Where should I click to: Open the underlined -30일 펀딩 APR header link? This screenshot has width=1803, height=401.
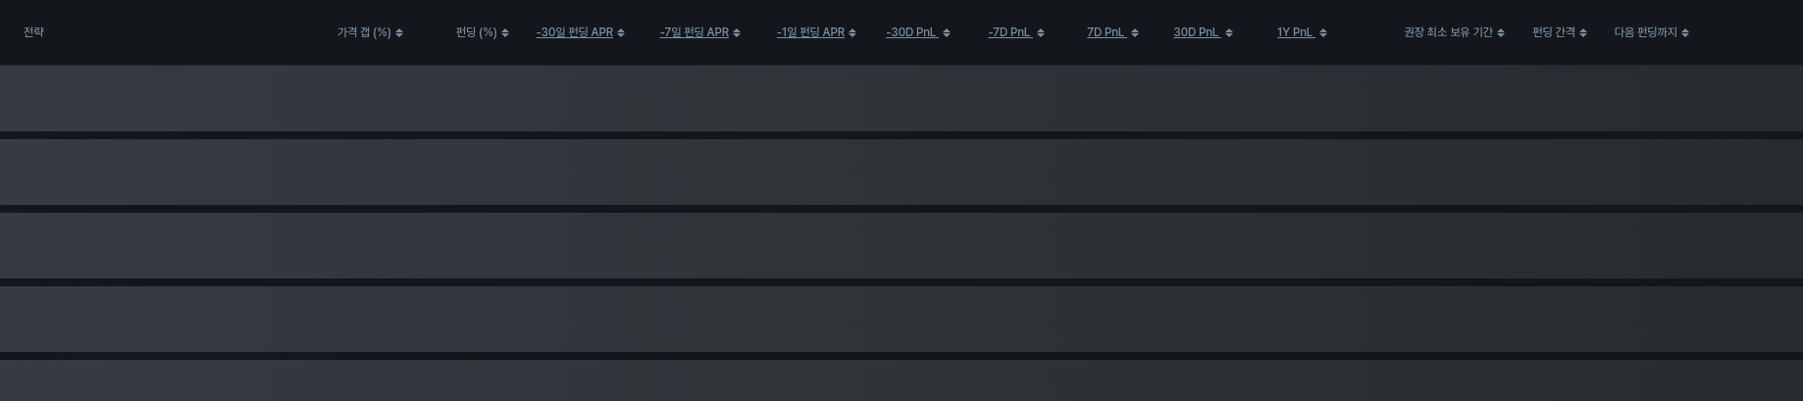tap(575, 32)
